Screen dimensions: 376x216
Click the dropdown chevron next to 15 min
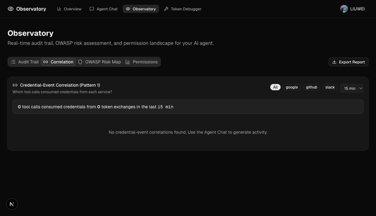click(361, 88)
